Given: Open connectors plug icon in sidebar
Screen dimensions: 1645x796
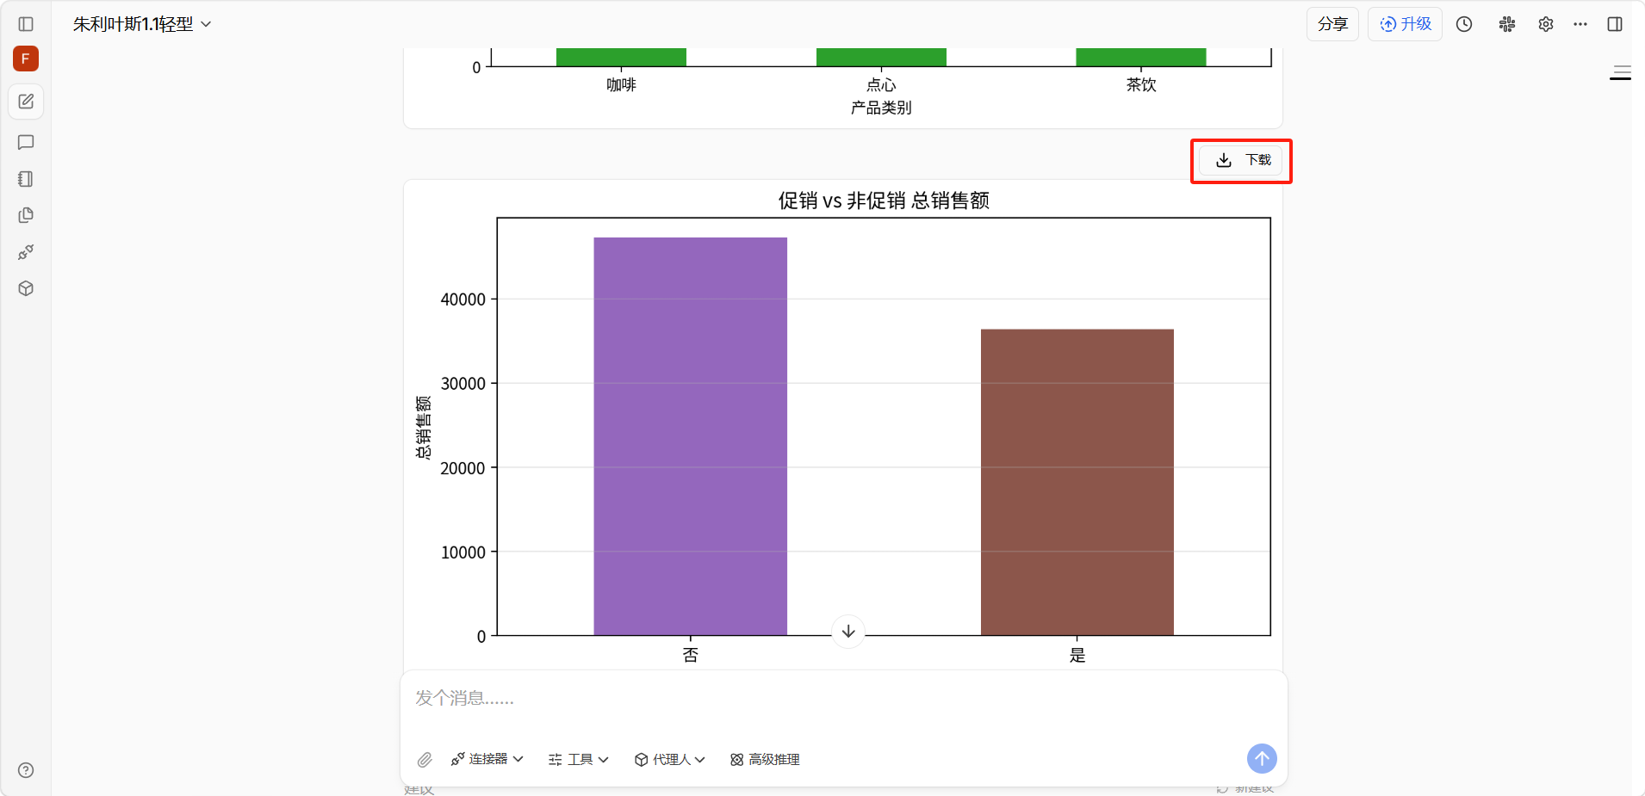Looking at the screenshot, I should (x=26, y=252).
